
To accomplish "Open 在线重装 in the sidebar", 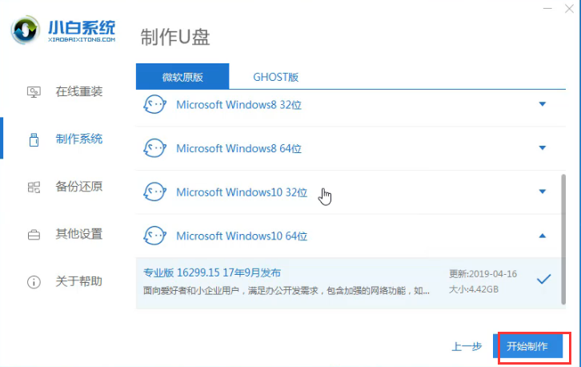I will pyautogui.click(x=78, y=91).
